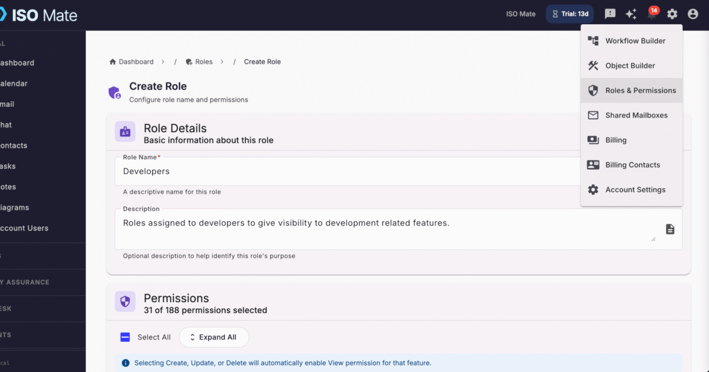Click the Trial 13d badge
Viewport: 709px width, 372px height.
pos(569,14)
